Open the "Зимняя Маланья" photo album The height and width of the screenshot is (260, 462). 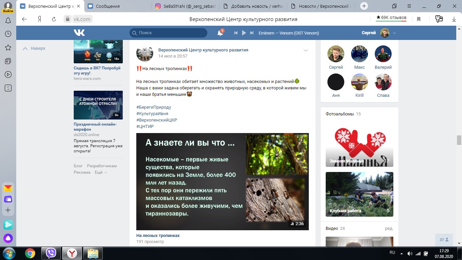[360, 144]
